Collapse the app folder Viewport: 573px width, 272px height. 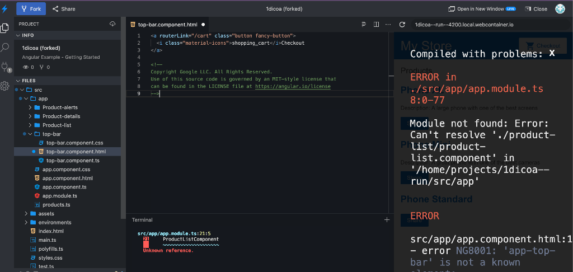26,99
